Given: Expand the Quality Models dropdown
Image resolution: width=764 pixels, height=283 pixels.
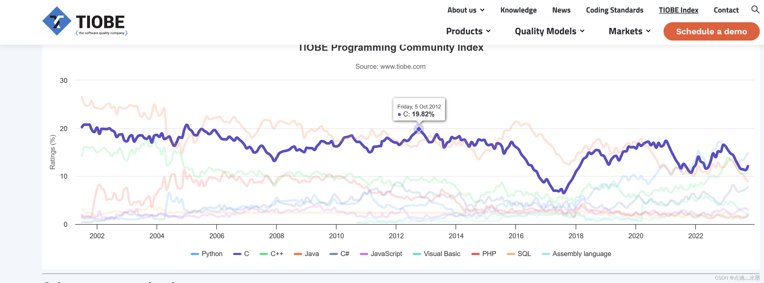Looking at the screenshot, I should coord(549,31).
